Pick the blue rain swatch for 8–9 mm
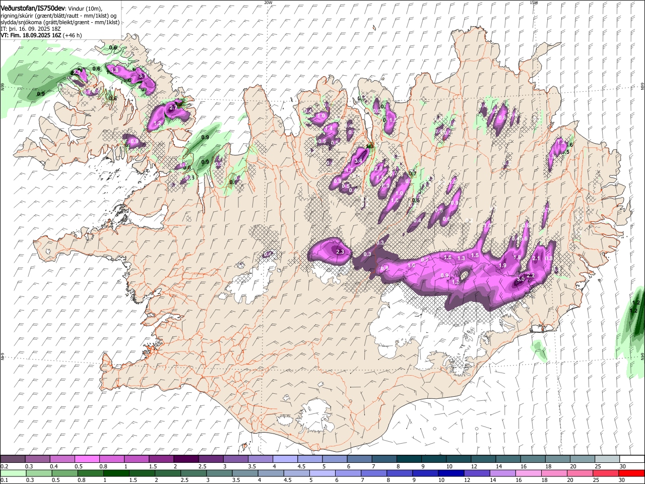Screen dimensions: 645x484 coord(399,473)
